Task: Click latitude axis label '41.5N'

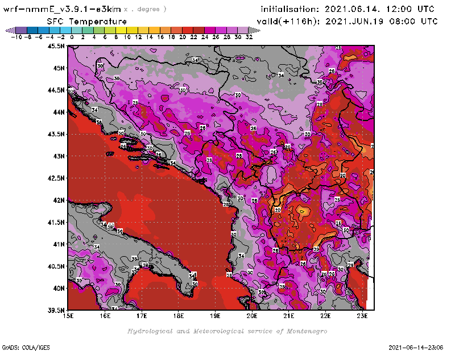Action: point(56,222)
